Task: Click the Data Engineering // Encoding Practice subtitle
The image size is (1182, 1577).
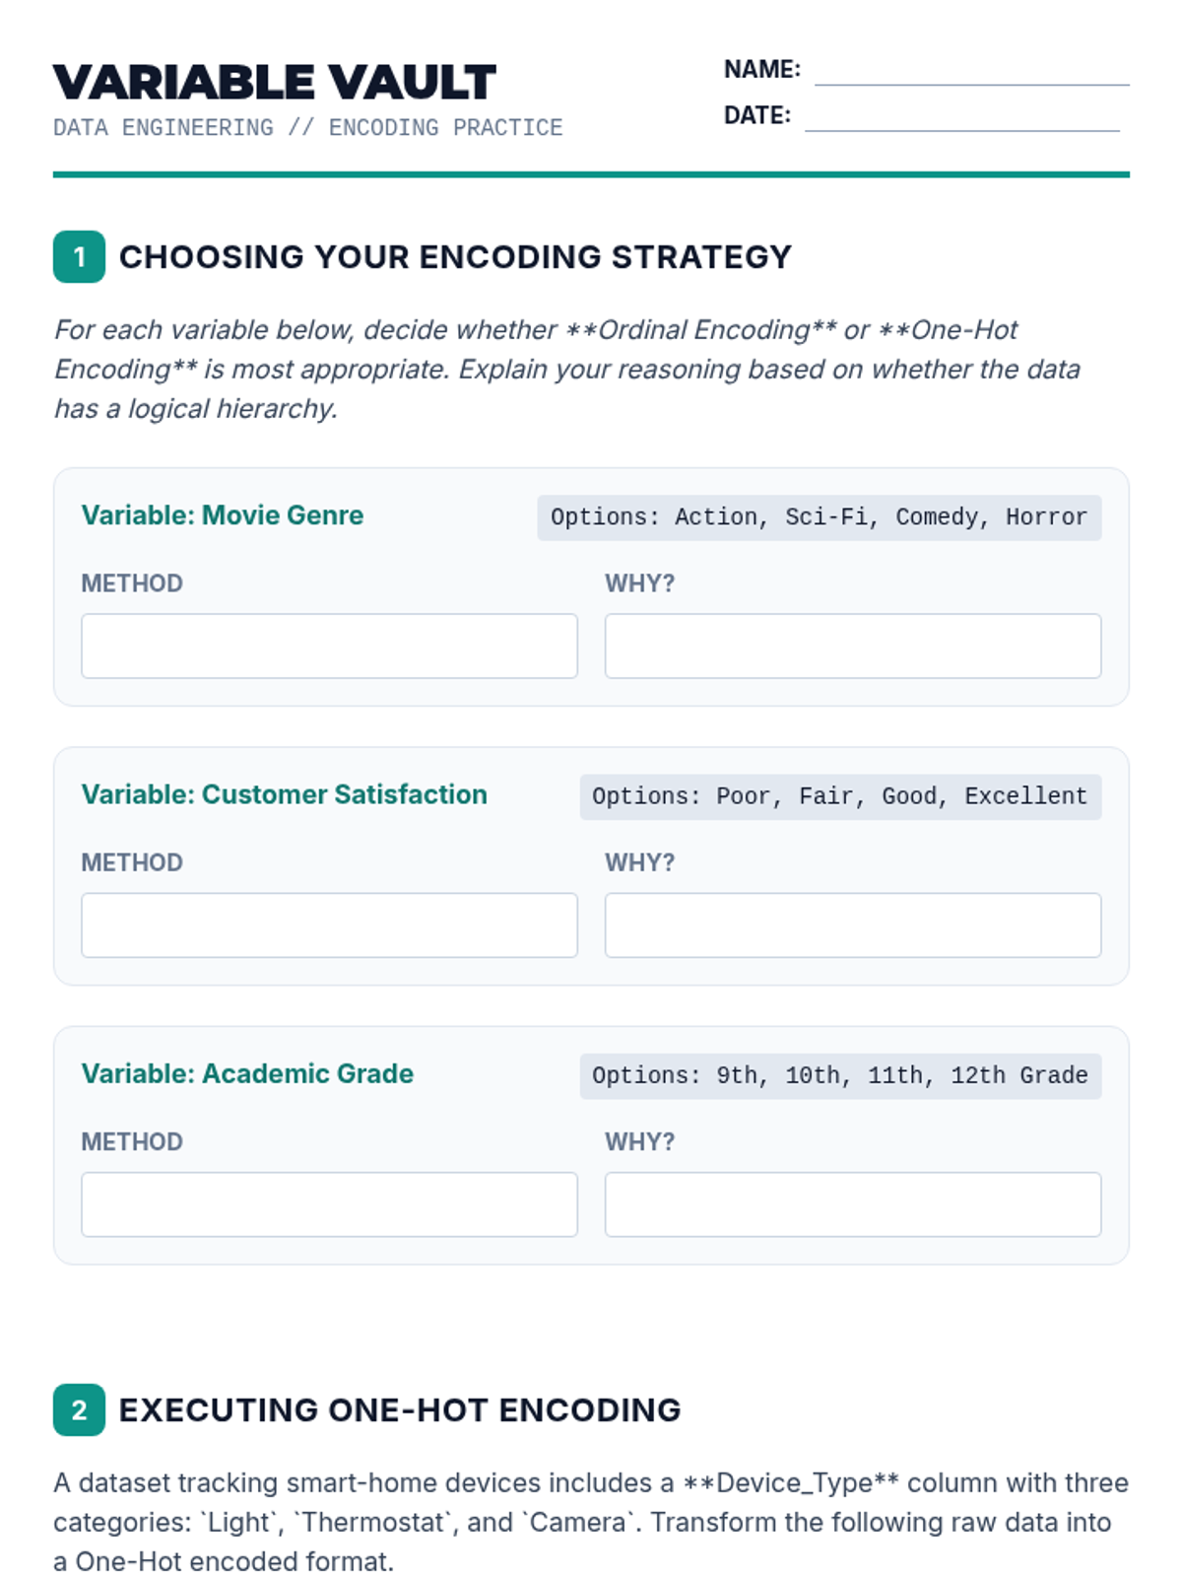Action: [x=308, y=128]
